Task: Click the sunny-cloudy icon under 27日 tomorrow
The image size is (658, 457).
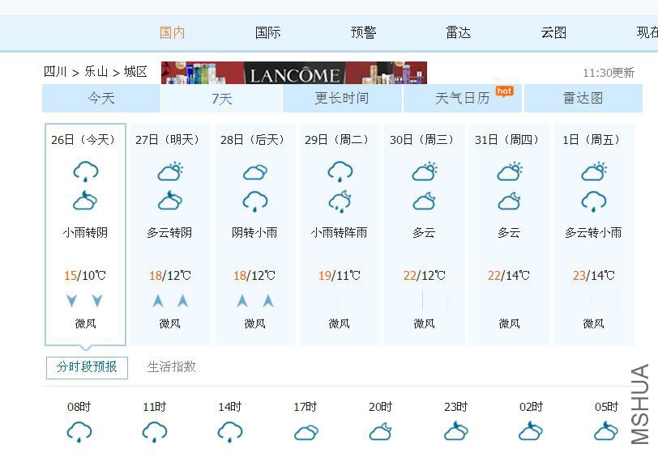Action: pos(170,171)
